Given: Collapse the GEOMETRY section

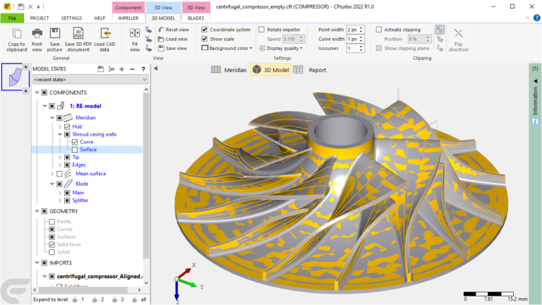Looking at the screenshot, I should [x=37, y=211].
